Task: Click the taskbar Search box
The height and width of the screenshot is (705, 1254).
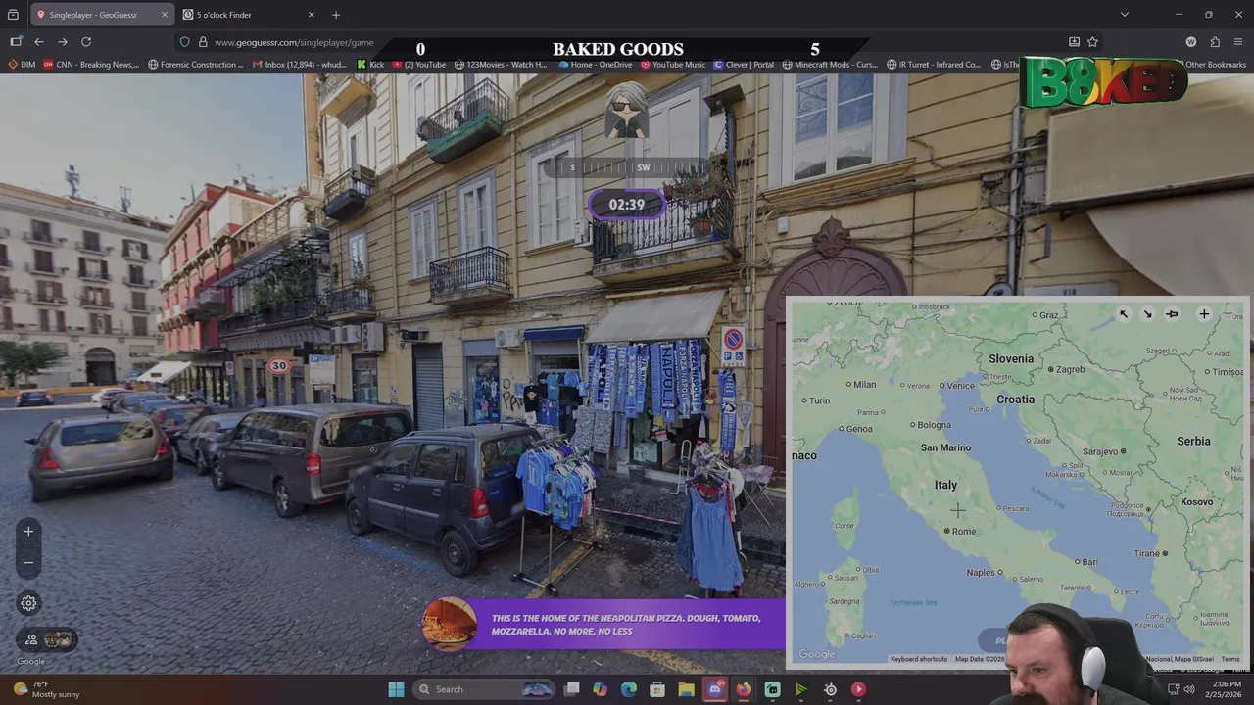Action: pos(485,689)
